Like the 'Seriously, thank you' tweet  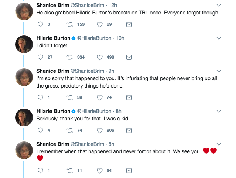pyautogui.click(x=100, y=130)
